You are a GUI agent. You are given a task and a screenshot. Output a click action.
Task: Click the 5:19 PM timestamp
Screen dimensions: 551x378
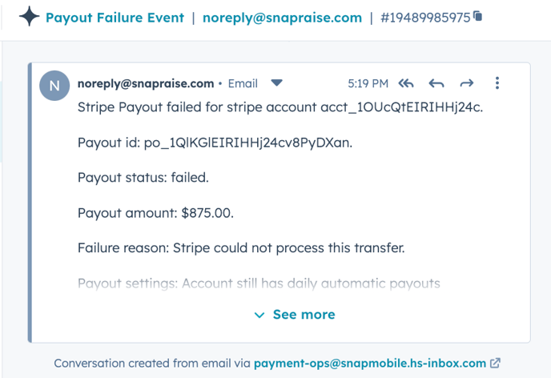click(x=368, y=83)
